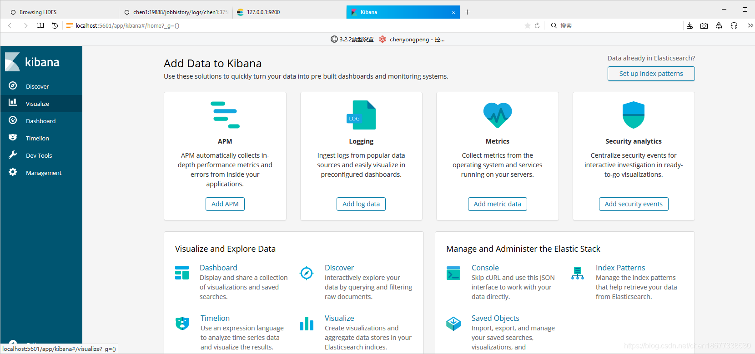Go forward with browser forward arrow

click(25, 26)
